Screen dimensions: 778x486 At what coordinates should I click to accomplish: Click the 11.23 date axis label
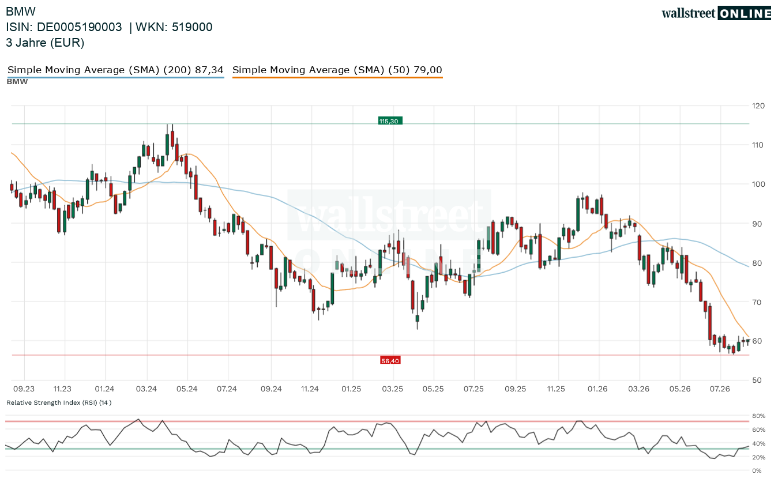click(x=62, y=389)
